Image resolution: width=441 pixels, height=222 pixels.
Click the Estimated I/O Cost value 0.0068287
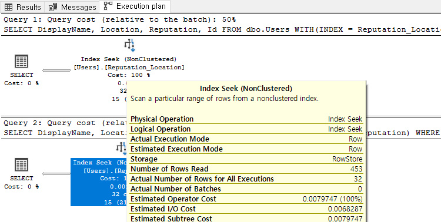pos(345,209)
